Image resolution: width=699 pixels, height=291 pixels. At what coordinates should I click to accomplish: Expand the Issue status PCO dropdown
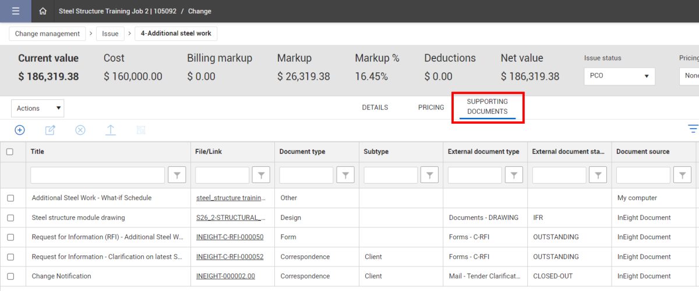coord(619,76)
